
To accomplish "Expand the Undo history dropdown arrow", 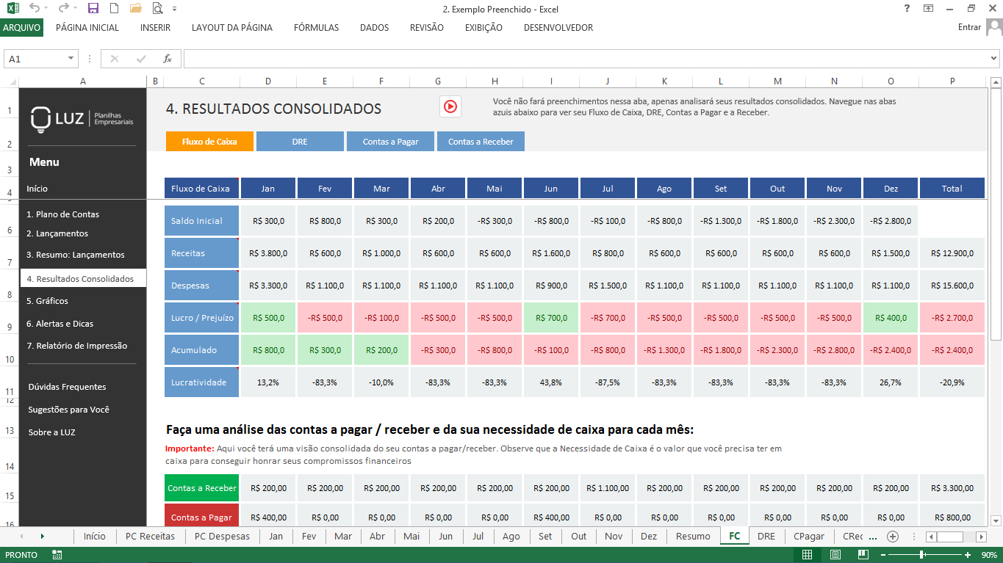I will [46, 8].
